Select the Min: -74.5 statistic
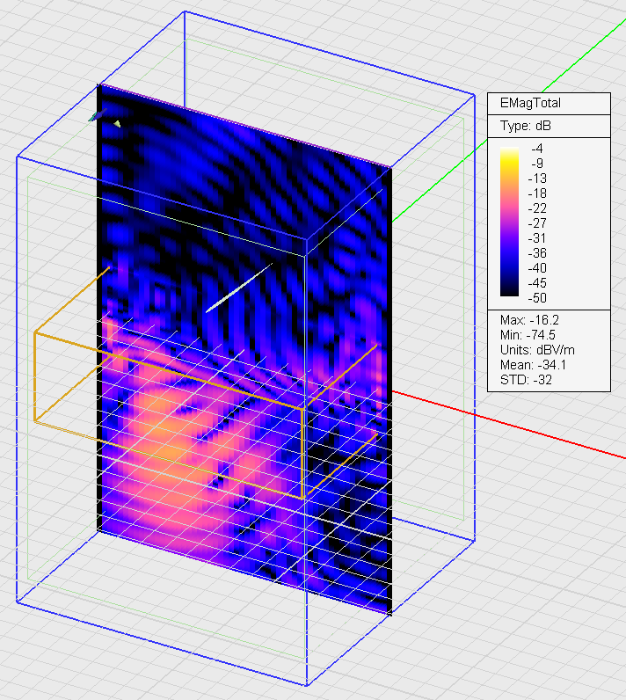 (522, 334)
